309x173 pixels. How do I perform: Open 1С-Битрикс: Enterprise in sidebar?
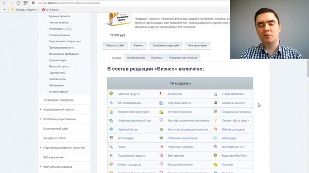58,100
